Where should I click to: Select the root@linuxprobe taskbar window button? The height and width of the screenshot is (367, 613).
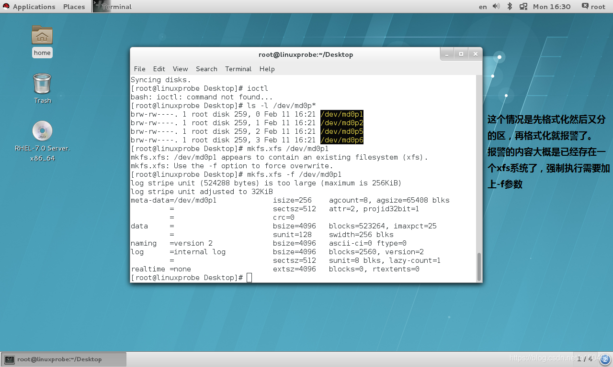64,359
